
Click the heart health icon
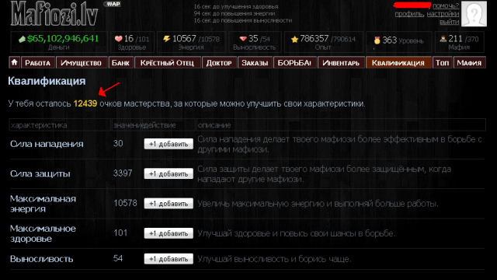[x=118, y=39]
